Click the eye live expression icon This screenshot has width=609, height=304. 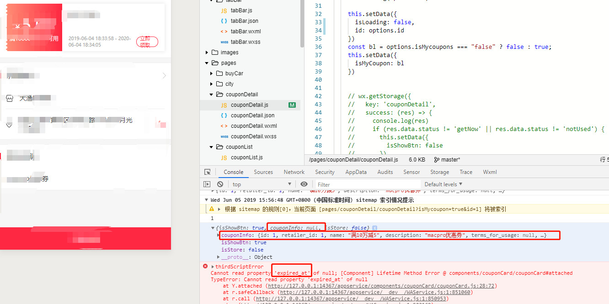304,184
